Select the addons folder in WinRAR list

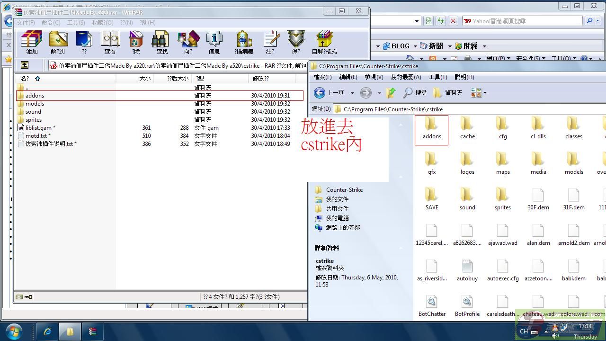point(160,95)
